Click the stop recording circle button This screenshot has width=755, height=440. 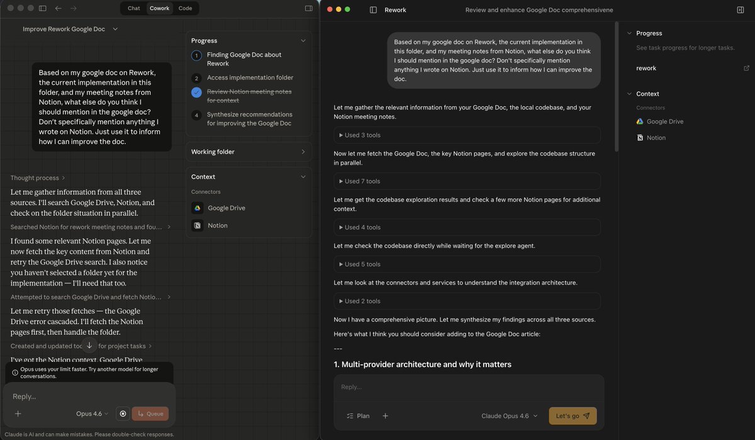(x=123, y=414)
